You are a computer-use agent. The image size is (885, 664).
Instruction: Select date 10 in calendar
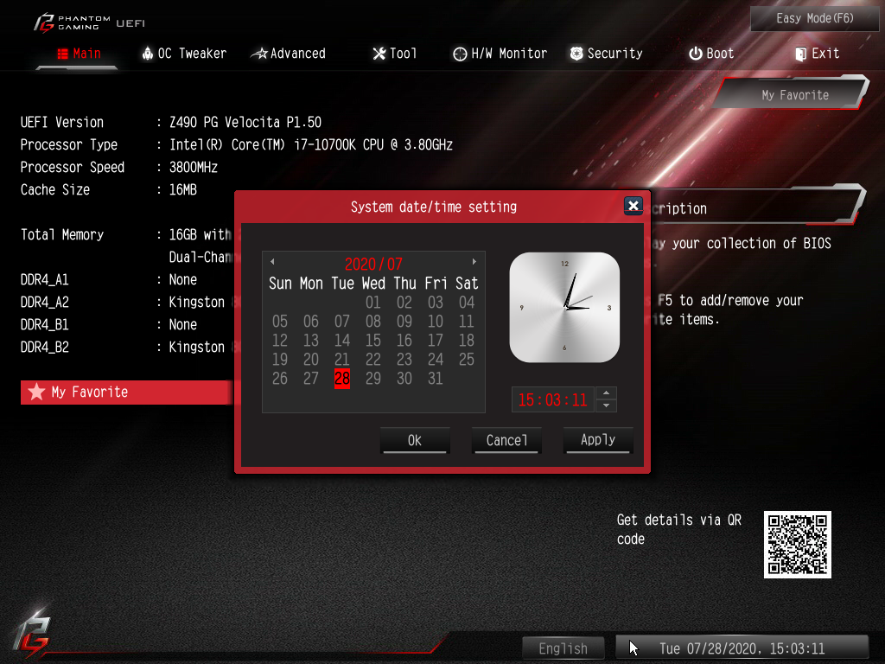pyautogui.click(x=436, y=322)
